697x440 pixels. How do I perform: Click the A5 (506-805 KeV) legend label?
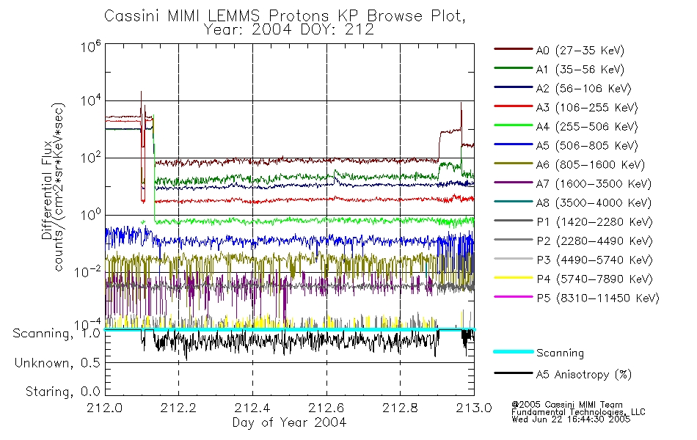pos(587,146)
